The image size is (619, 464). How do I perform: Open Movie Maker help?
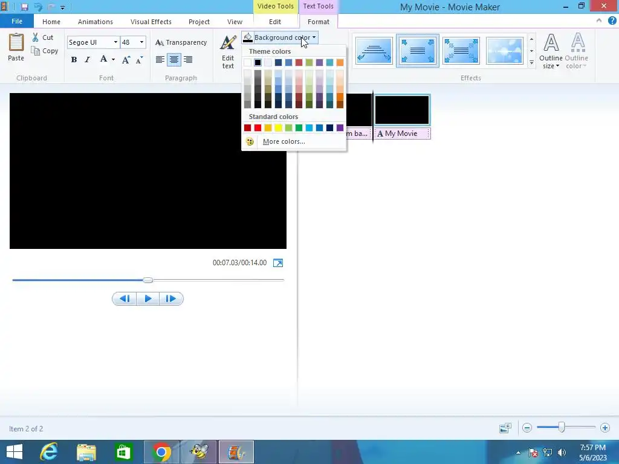point(612,21)
